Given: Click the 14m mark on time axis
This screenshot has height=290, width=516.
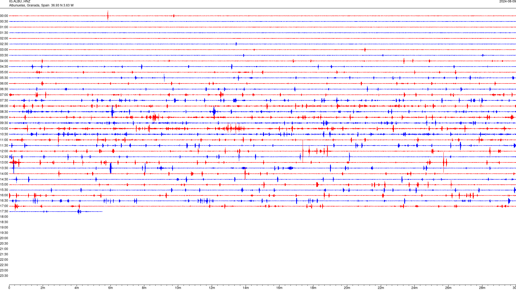Looking at the screenshot, I should (x=246, y=288).
